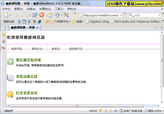164x114 pixels.
Task: Expand hidden toolbar buttons chevron
Action: tap(75, 13)
